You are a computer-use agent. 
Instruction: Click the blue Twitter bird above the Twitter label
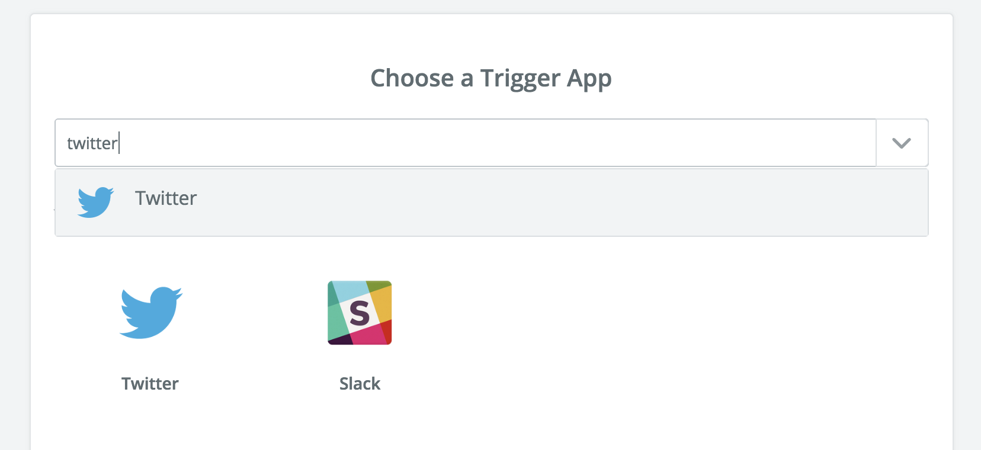[x=150, y=313]
